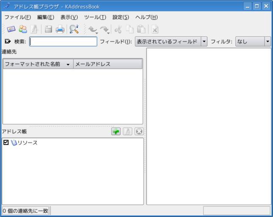273x217 pixels.
Task: Click the clear search icon beside 検索
Action: 8,42
